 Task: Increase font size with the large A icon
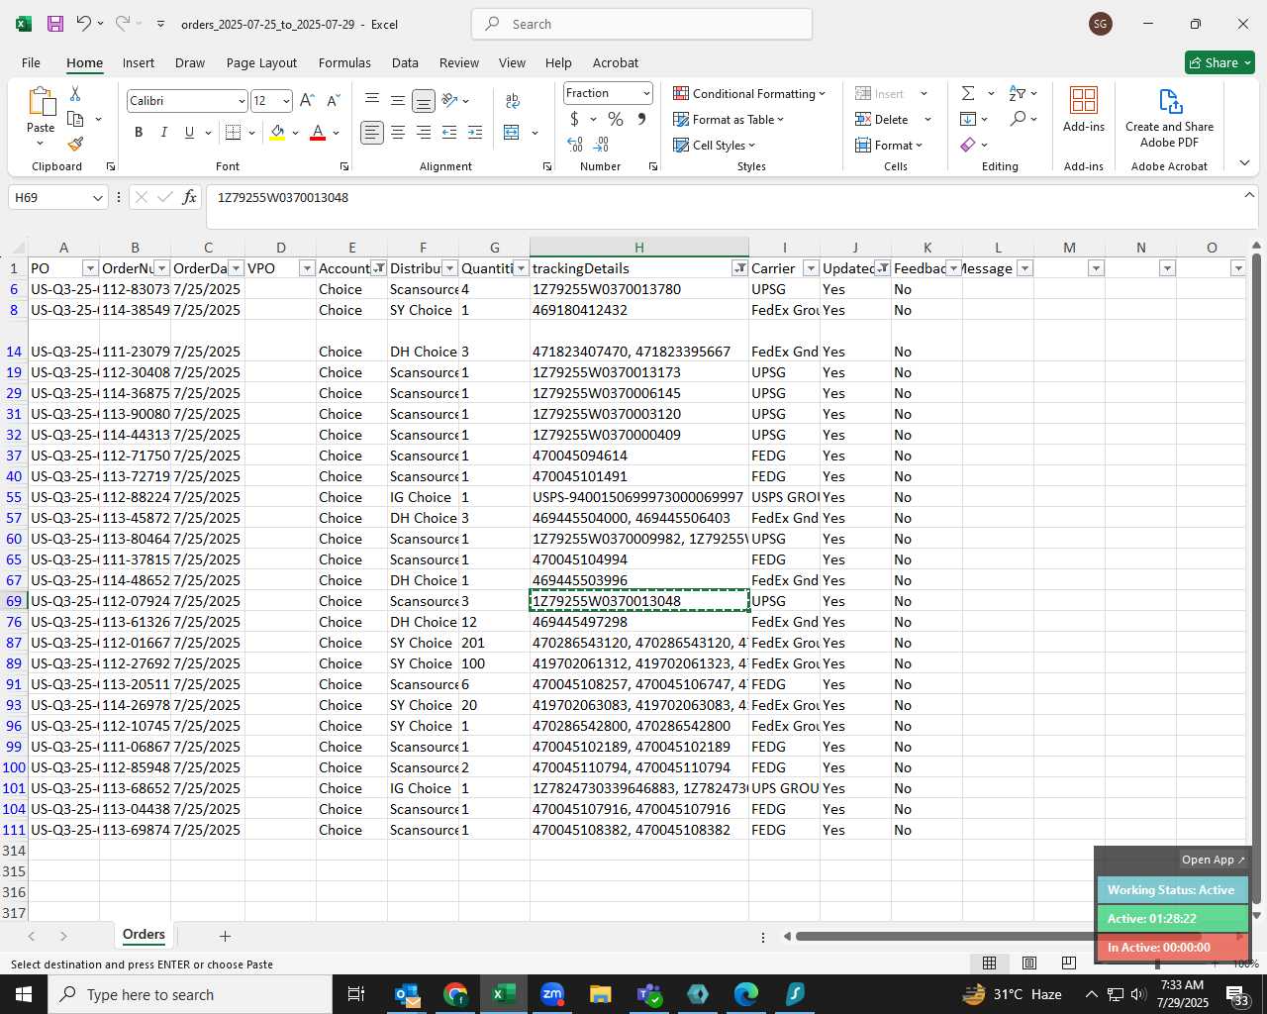pos(307,100)
